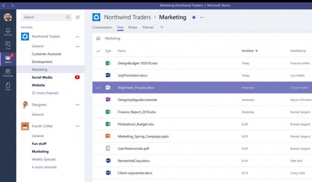Open the Website channel

(x=38, y=85)
